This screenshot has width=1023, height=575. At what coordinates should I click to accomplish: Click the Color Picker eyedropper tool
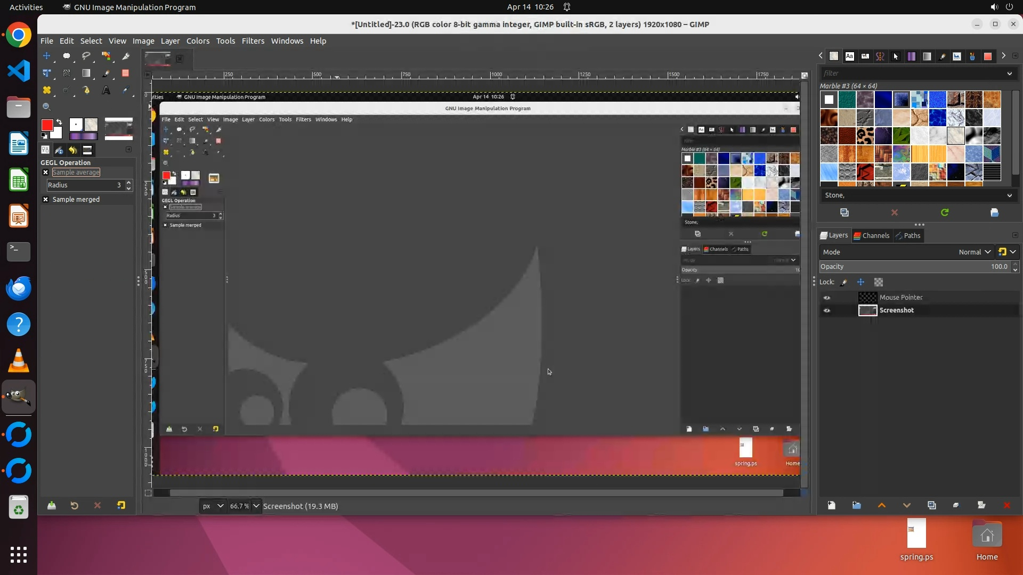pyautogui.click(x=126, y=91)
